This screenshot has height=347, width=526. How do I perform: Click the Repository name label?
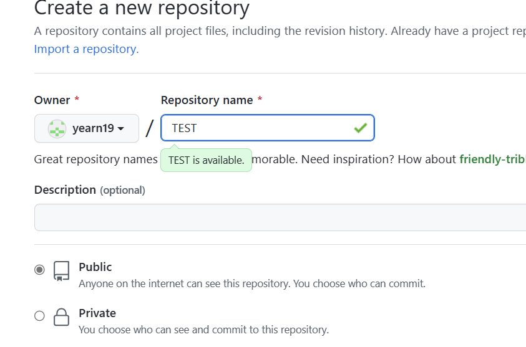coord(207,100)
